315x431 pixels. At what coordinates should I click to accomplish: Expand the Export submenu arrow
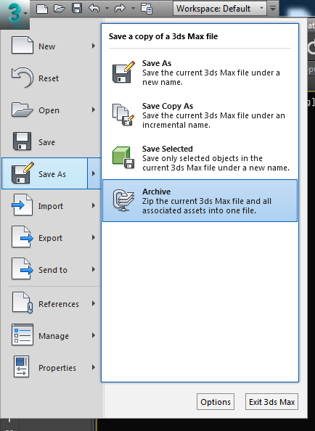tap(94, 237)
